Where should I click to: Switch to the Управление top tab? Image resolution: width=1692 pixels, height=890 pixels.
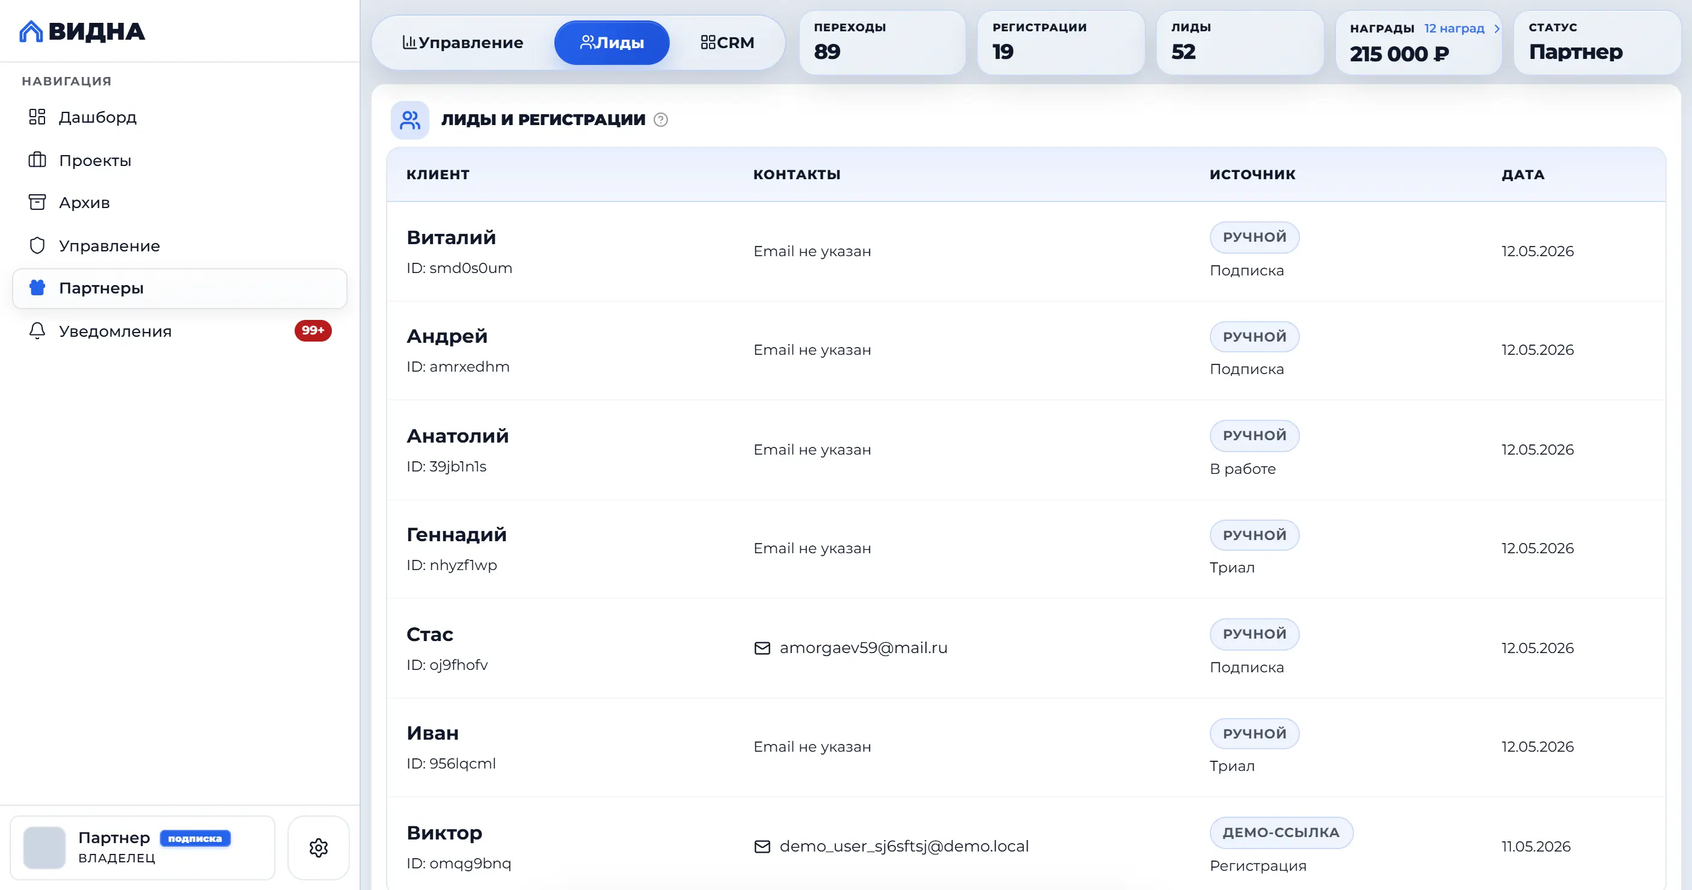[x=462, y=43]
